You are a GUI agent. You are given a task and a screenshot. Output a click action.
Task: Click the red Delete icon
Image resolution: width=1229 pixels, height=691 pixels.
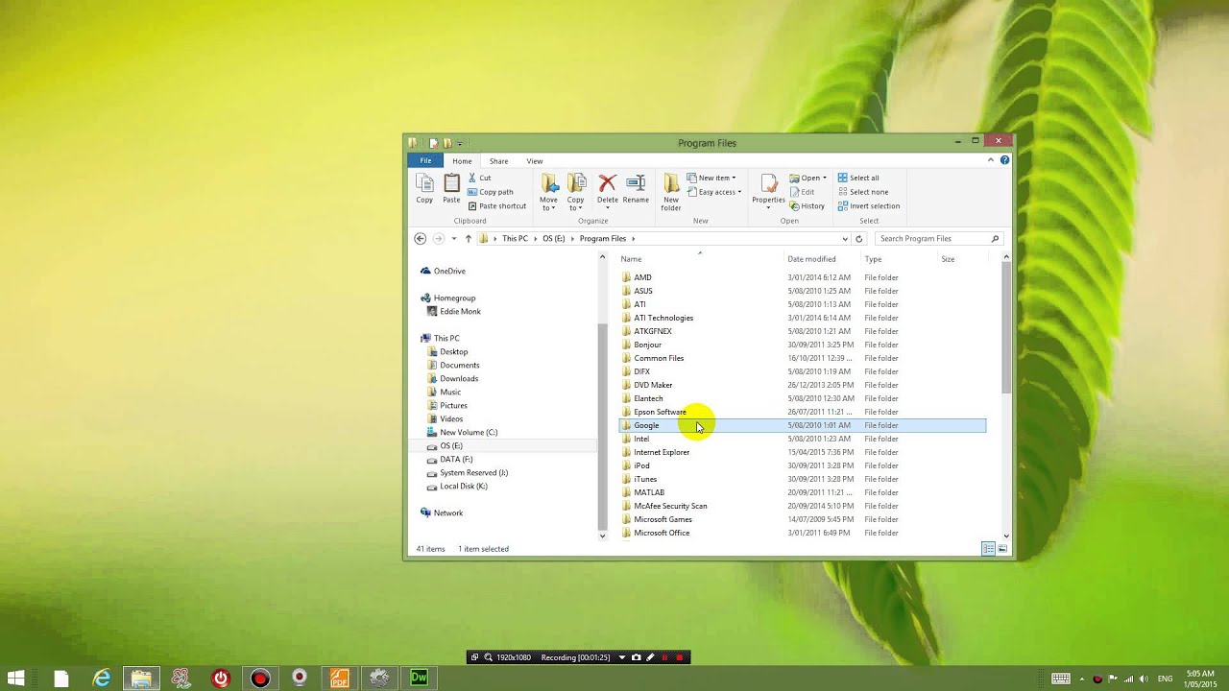coord(608,182)
